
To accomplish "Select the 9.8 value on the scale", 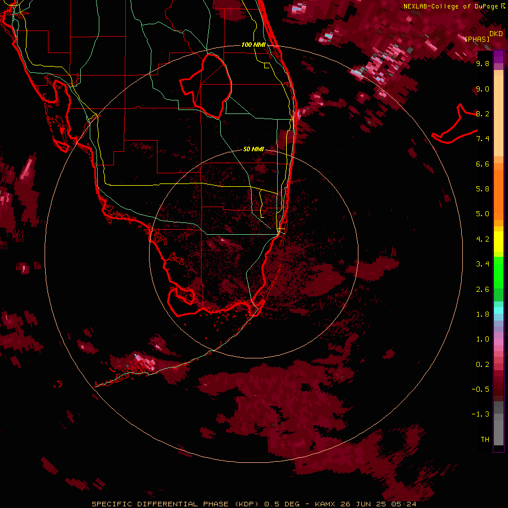I will point(483,63).
